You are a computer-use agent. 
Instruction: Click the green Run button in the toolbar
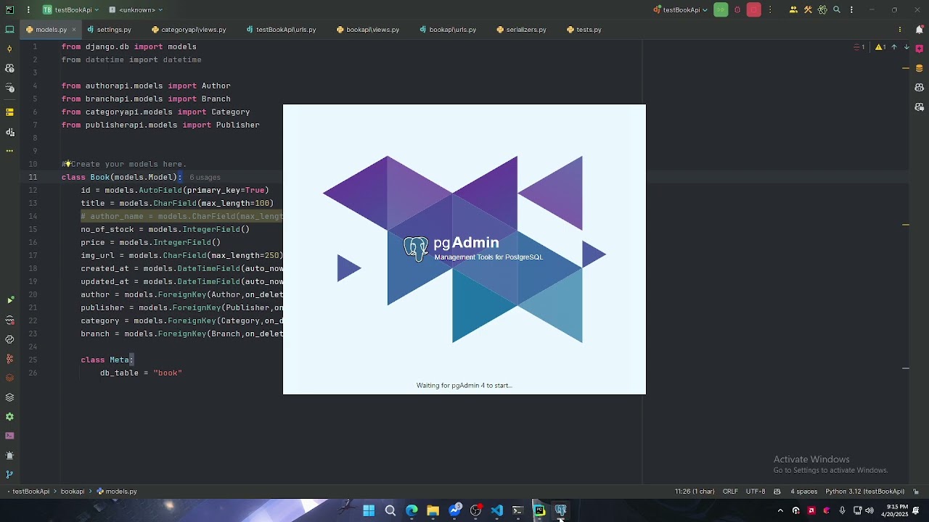click(x=721, y=9)
